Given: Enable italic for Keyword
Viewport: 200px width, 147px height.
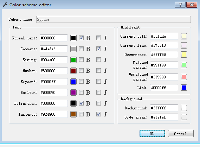Looking at the screenshot, I should click(98, 81).
